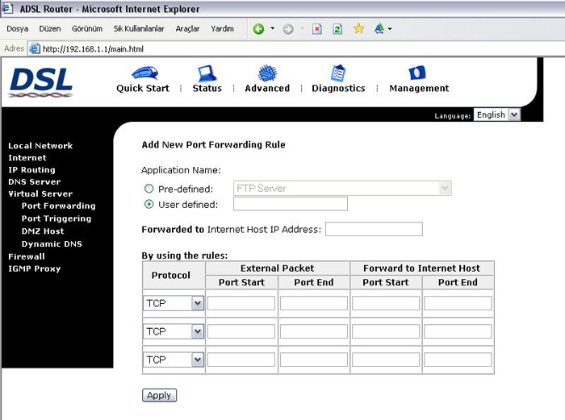Image resolution: width=565 pixels, height=420 pixels.
Task: Open Firewall in sidebar
Action: pos(27,256)
